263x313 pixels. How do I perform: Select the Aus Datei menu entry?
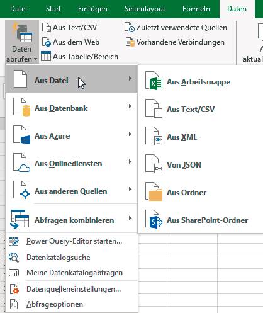coord(72,79)
